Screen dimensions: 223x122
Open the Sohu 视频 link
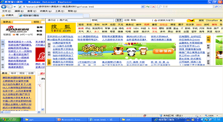pyautogui.click(x=147, y=25)
